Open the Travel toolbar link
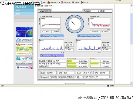The height and width of the screenshot is (101, 135). pyautogui.click(x=76, y=2)
